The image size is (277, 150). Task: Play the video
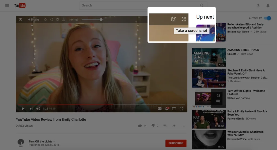23,109
